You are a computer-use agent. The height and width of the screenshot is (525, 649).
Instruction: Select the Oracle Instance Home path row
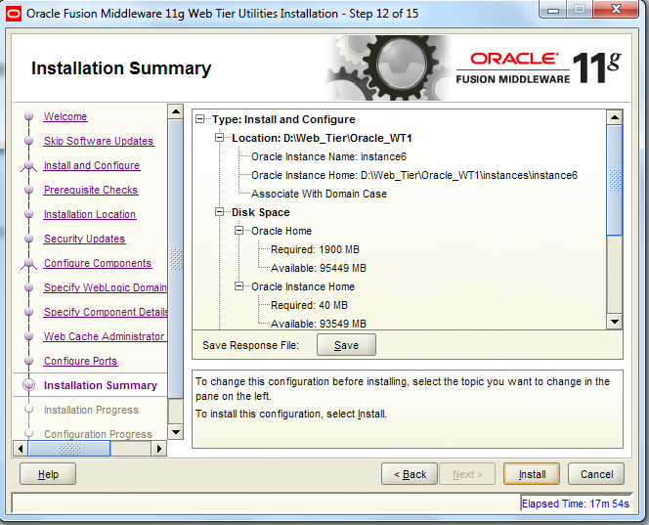(414, 175)
